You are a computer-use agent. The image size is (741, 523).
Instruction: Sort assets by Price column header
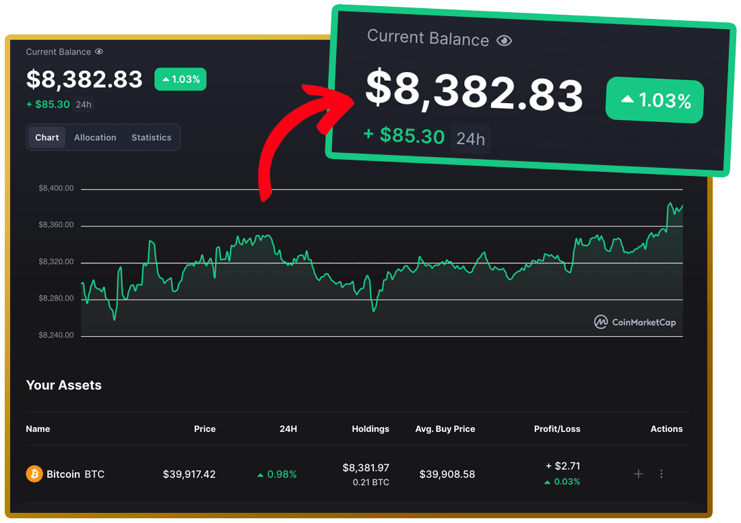click(205, 429)
